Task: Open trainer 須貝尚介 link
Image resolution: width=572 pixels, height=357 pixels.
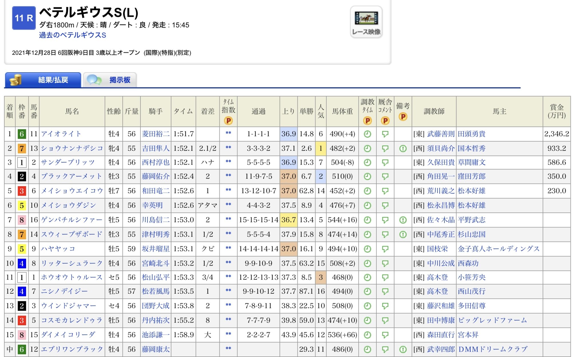Action: [440, 149]
